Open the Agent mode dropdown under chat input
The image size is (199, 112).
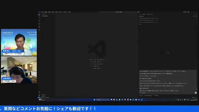(x=149, y=96)
